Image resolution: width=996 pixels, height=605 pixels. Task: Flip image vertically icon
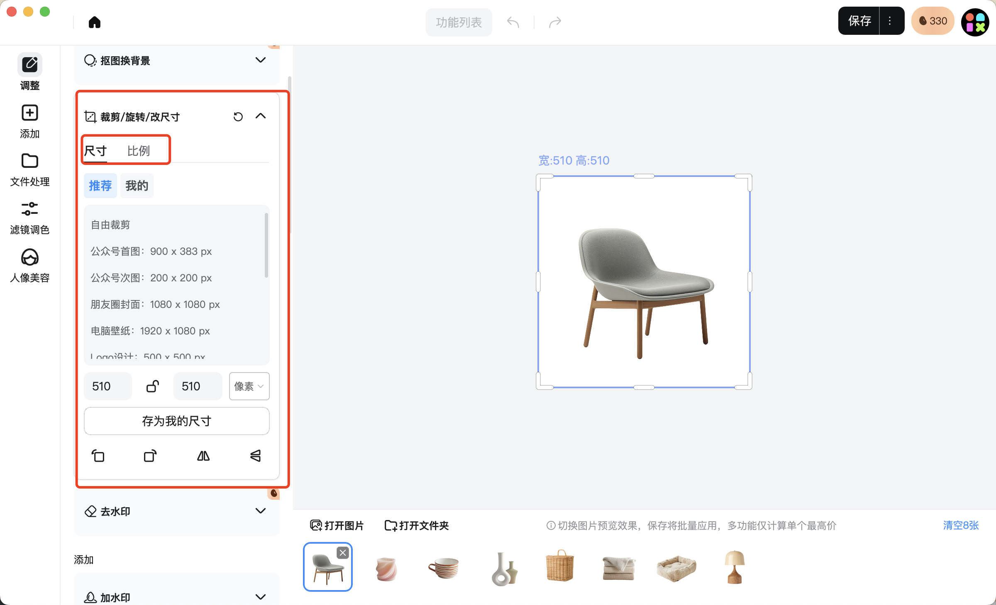256,456
